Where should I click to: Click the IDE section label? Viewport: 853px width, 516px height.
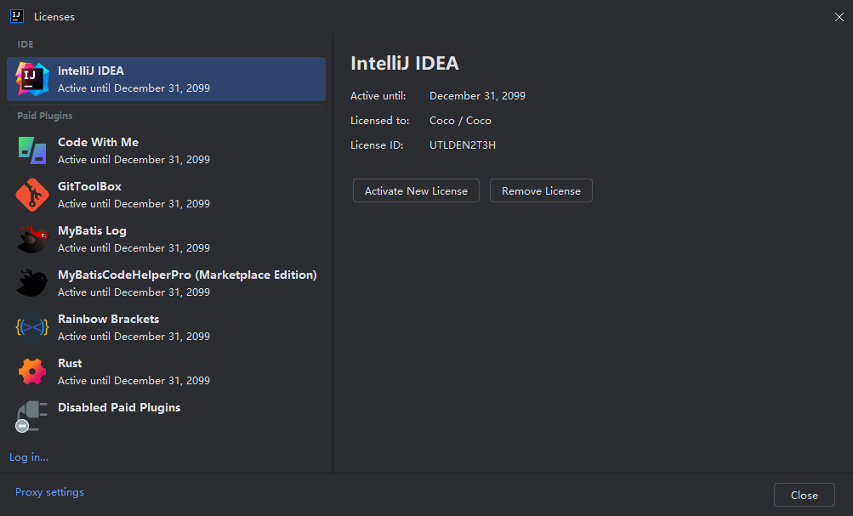(x=26, y=44)
